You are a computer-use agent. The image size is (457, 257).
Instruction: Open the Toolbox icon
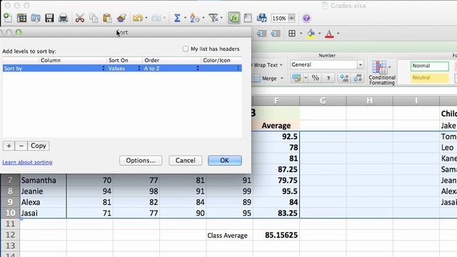click(x=248, y=18)
